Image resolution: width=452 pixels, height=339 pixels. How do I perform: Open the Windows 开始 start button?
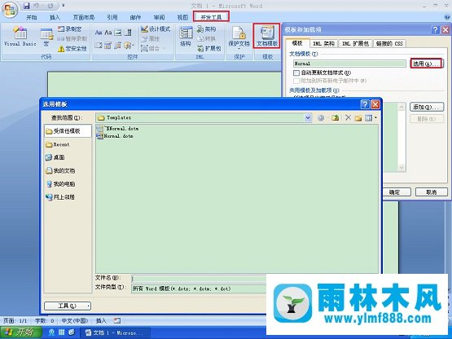point(21,332)
